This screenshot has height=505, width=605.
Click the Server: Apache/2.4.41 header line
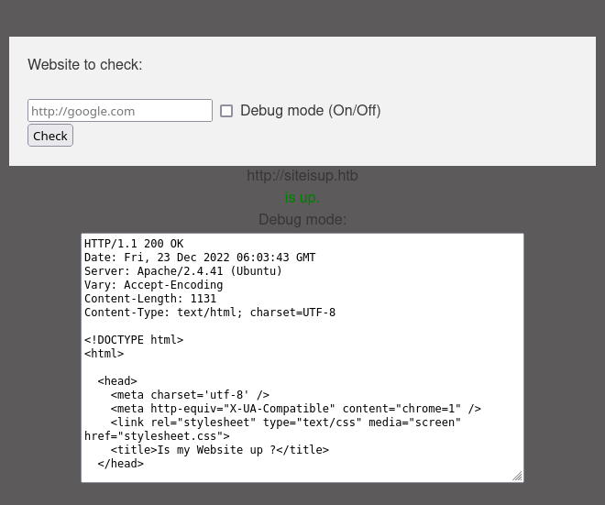click(x=183, y=271)
